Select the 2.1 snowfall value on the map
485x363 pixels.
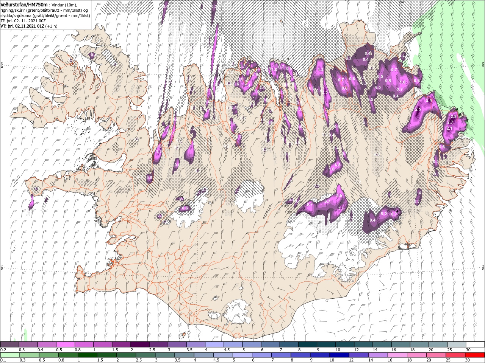(x=450, y=129)
